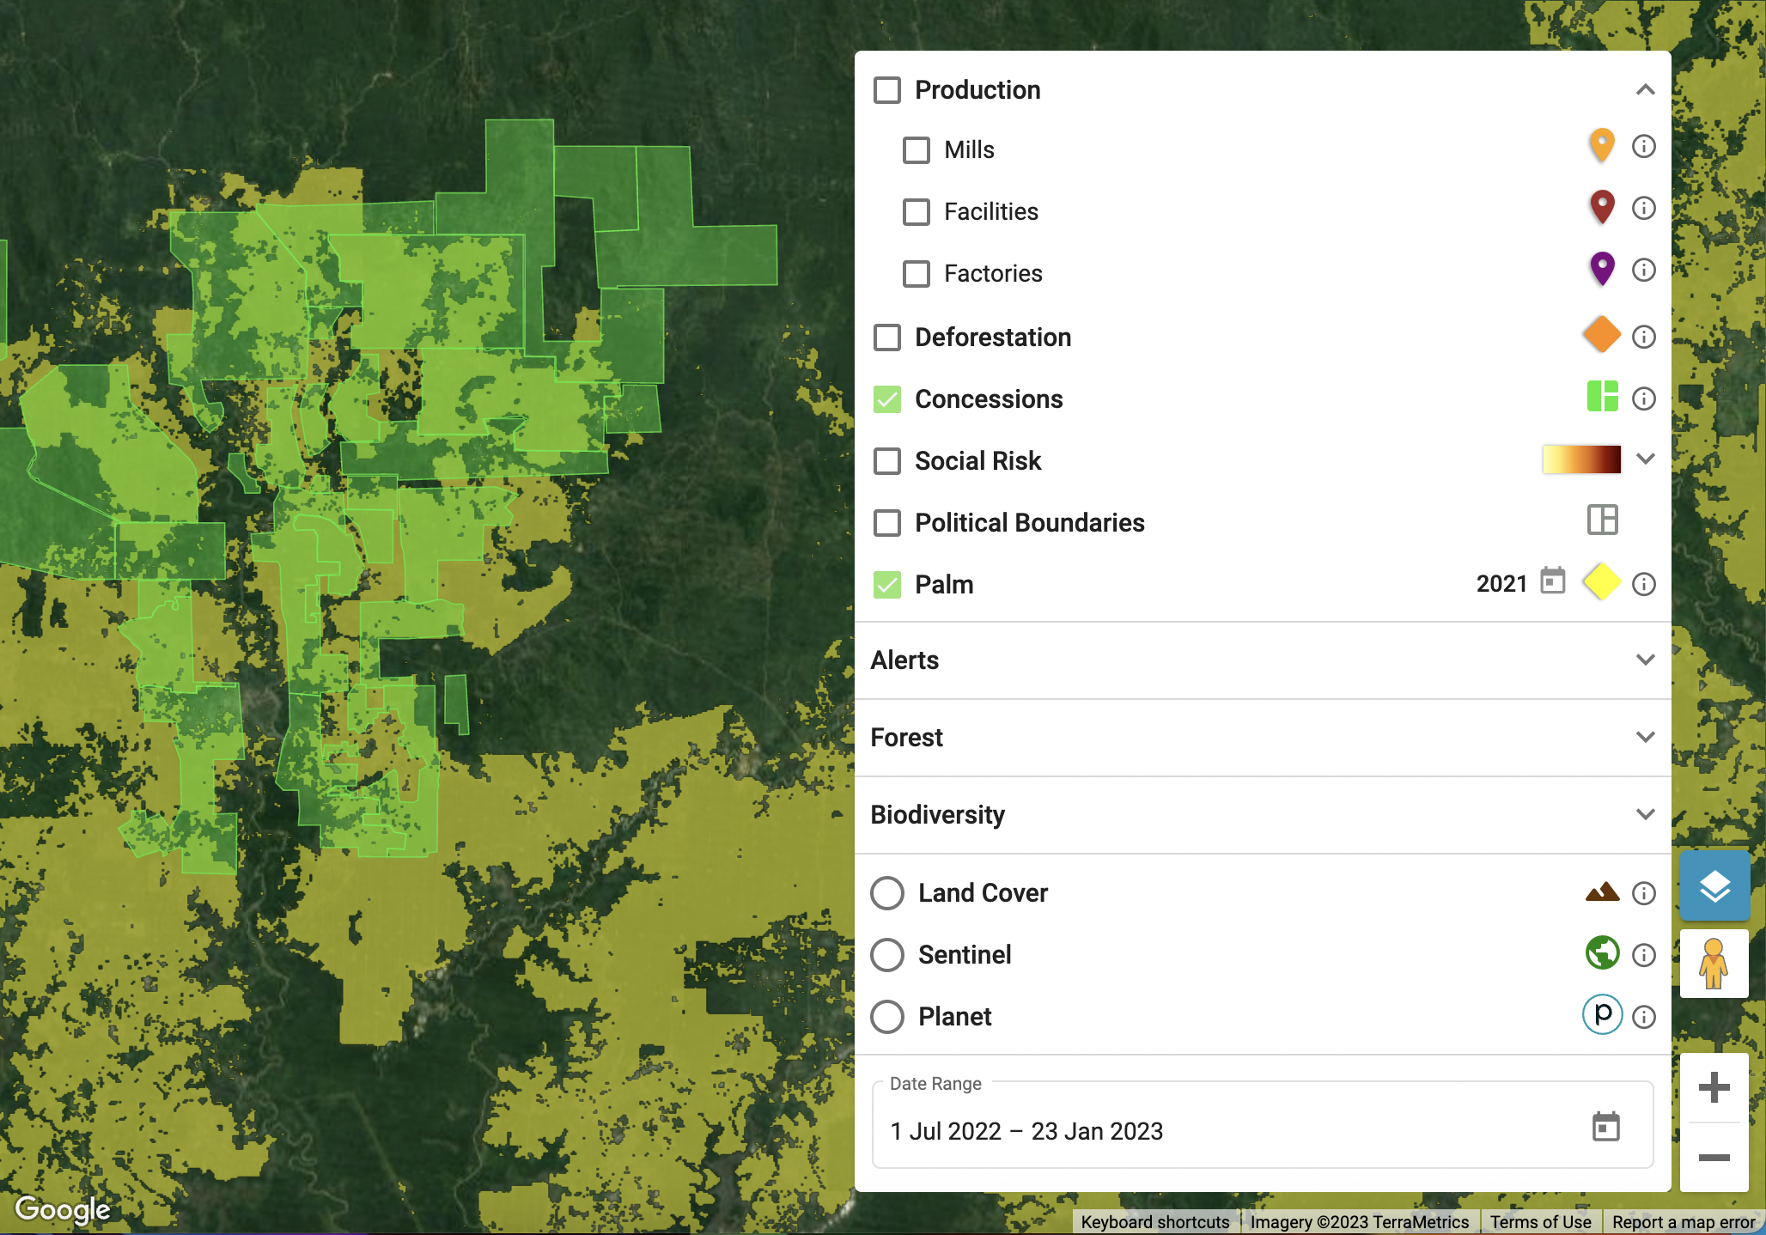Click Report a map error link

(1683, 1221)
